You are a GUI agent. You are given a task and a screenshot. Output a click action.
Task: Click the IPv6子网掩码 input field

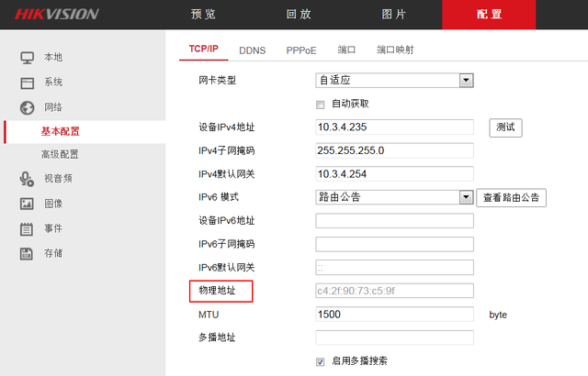pyautogui.click(x=394, y=244)
